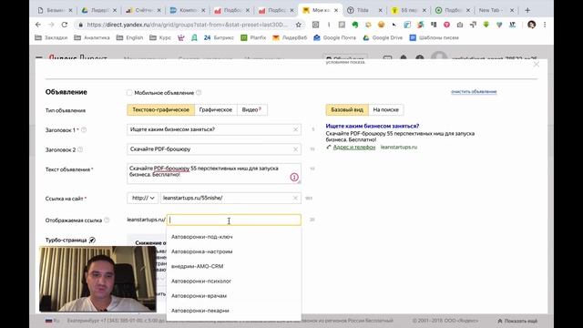Image resolution: width=583 pixels, height=328 pixels.
Task: Close the ad editing dialog
Action: click(x=537, y=65)
